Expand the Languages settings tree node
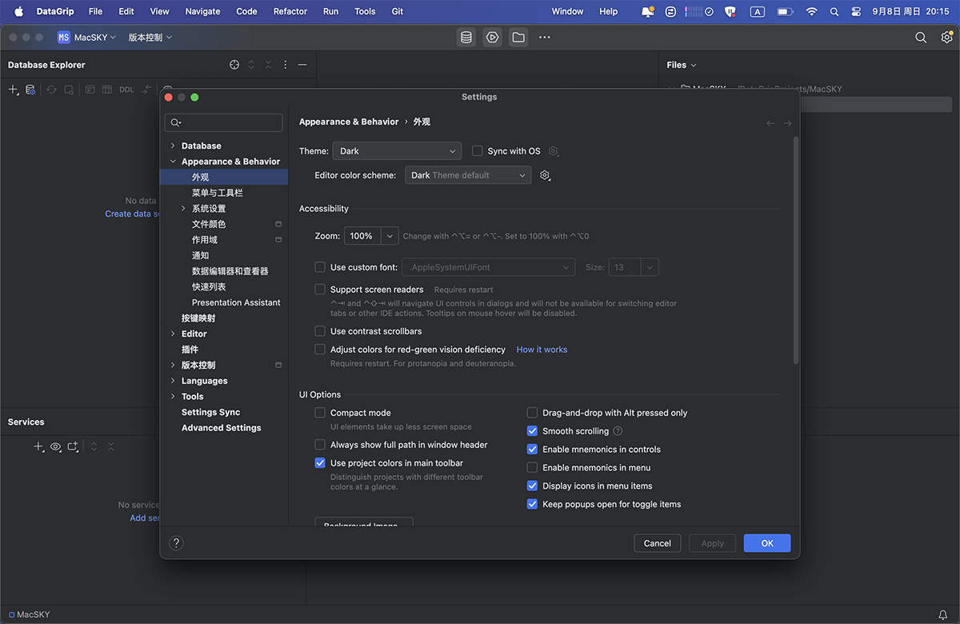 click(x=173, y=381)
